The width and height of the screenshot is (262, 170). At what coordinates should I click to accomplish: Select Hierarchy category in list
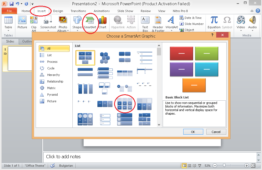click(53, 75)
